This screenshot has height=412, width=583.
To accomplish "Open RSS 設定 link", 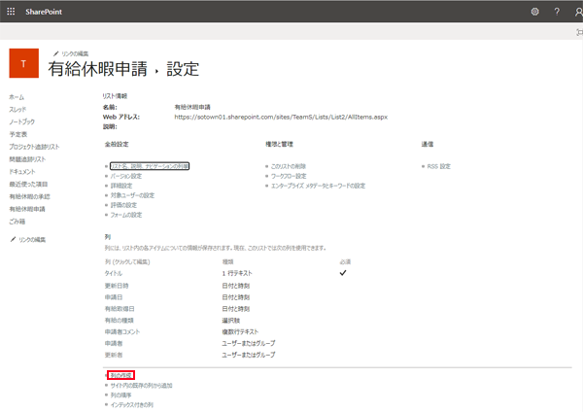I will pos(439,166).
